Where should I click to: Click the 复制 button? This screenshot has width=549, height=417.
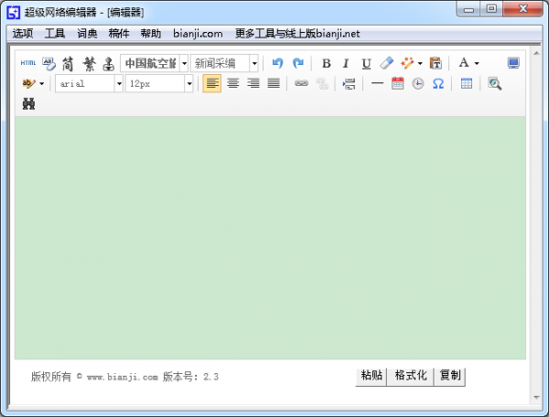(x=449, y=377)
